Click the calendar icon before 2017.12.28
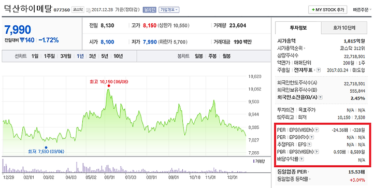 coord(89,10)
